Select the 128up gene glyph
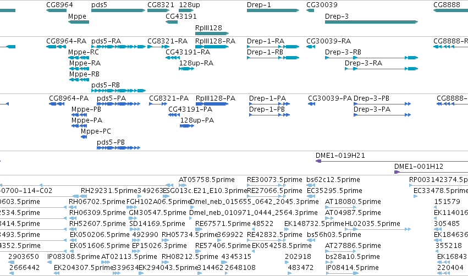The height and width of the screenshot is (276, 468). 186,10
